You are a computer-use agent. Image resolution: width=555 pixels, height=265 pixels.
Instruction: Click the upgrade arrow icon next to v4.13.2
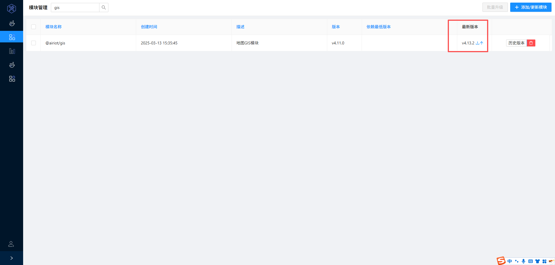tap(481, 43)
